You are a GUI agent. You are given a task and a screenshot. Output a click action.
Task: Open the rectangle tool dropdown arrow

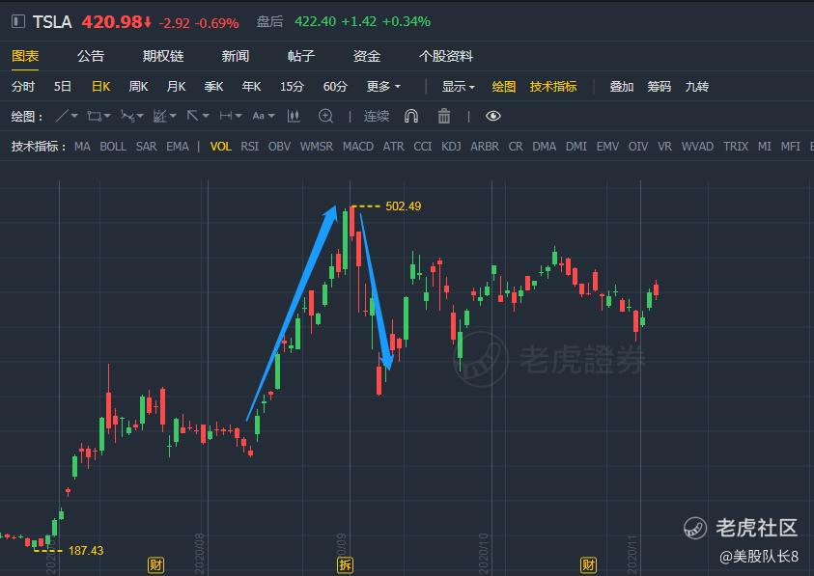point(107,116)
